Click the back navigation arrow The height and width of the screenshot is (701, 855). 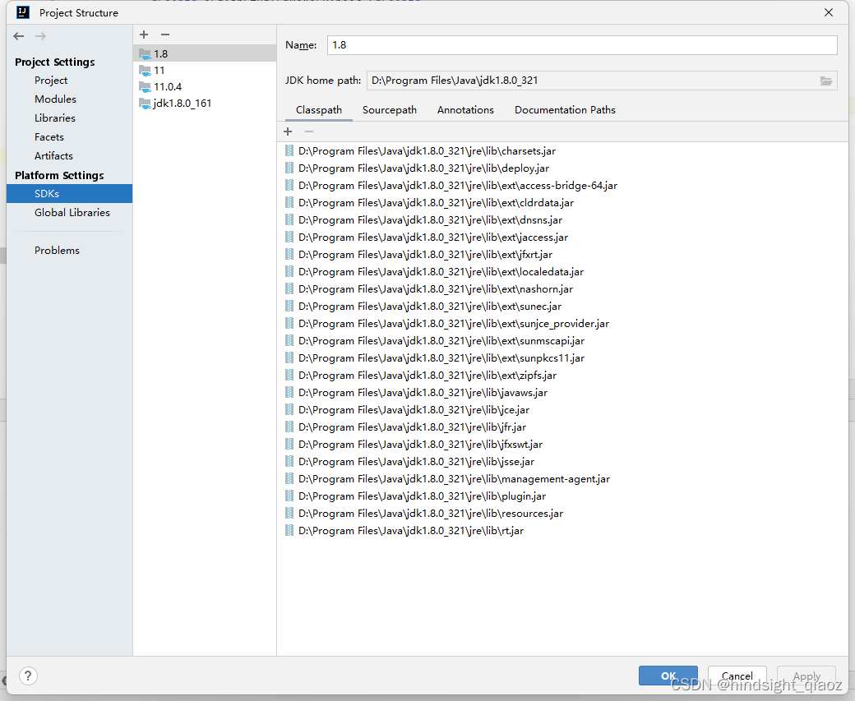19,36
